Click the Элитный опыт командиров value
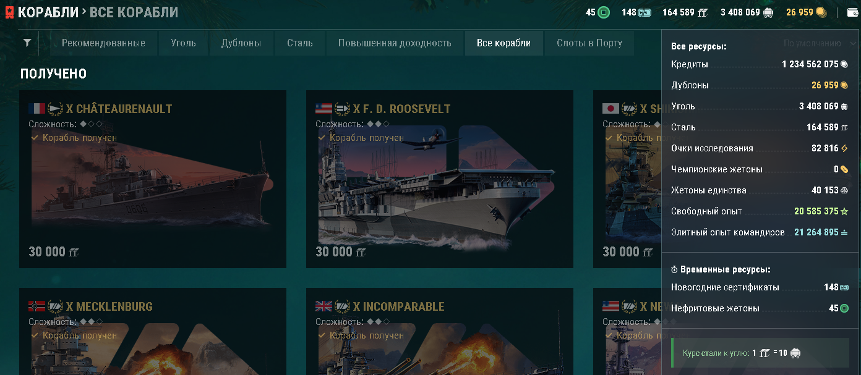The height and width of the screenshot is (375, 861). click(816, 232)
